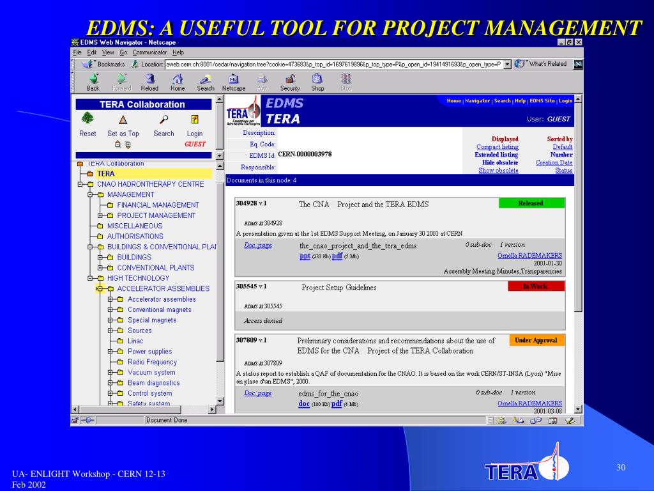This screenshot has width=654, height=491.
Task: Collapse the MANAGEMENT tree node
Action: (90, 194)
